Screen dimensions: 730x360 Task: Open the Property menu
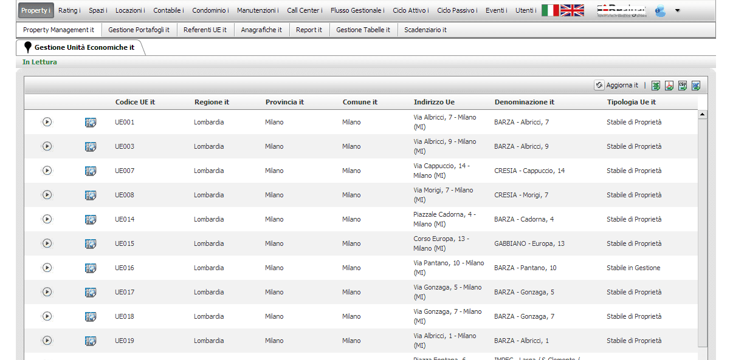point(35,10)
